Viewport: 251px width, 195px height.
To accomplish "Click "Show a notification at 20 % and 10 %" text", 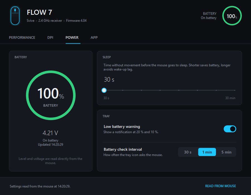I will click(131, 132).
